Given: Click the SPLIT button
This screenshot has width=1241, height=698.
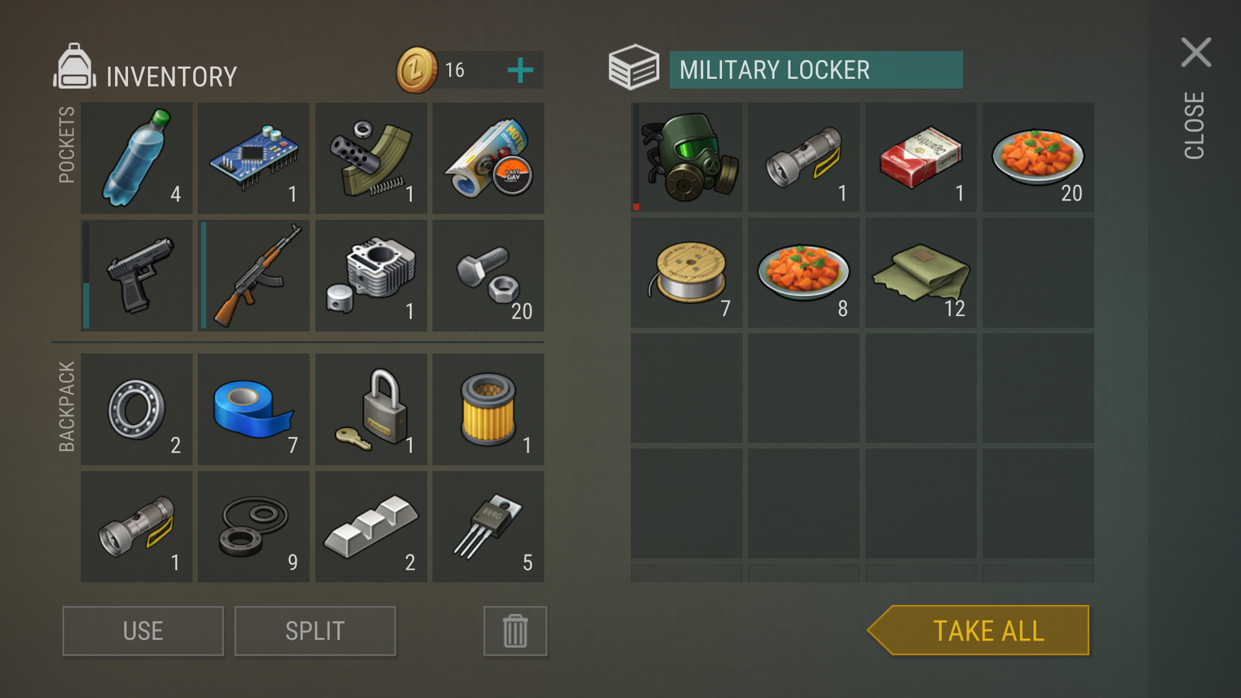Looking at the screenshot, I should 315,631.
